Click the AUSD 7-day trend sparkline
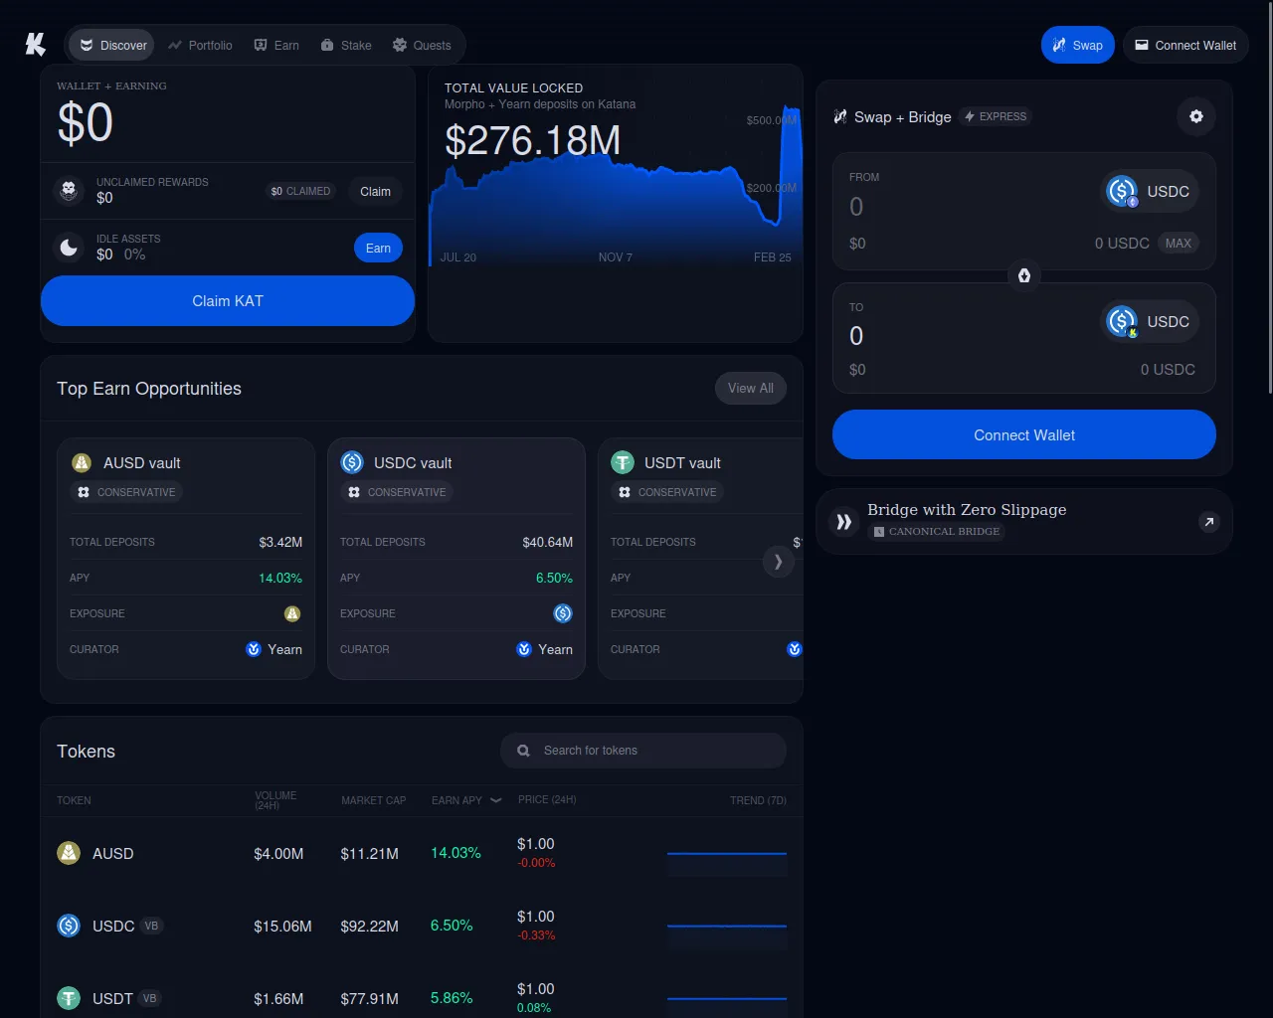Image resolution: width=1273 pixels, height=1018 pixels. pyautogui.click(x=727, y=854)
